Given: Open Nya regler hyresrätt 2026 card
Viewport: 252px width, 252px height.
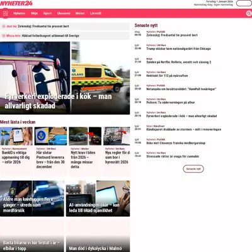Looking at the screenshot, I should pyautogui.click(x=117, y=151).
